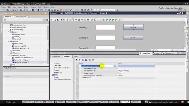Click the Go online icon

point(61,10)
